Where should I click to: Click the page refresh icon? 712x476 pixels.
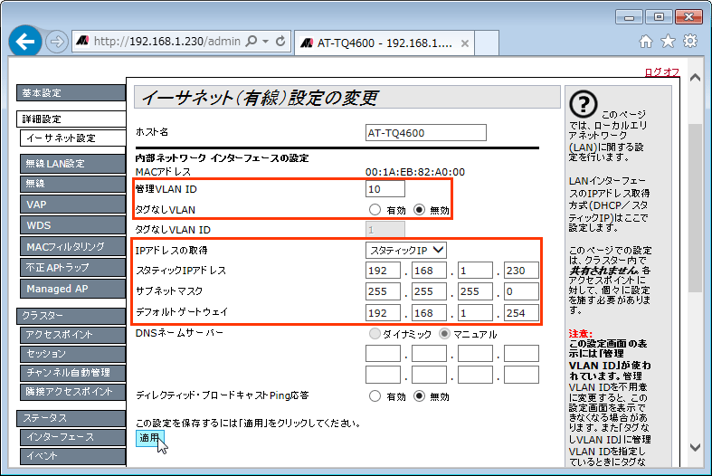[x=280, y=42]
